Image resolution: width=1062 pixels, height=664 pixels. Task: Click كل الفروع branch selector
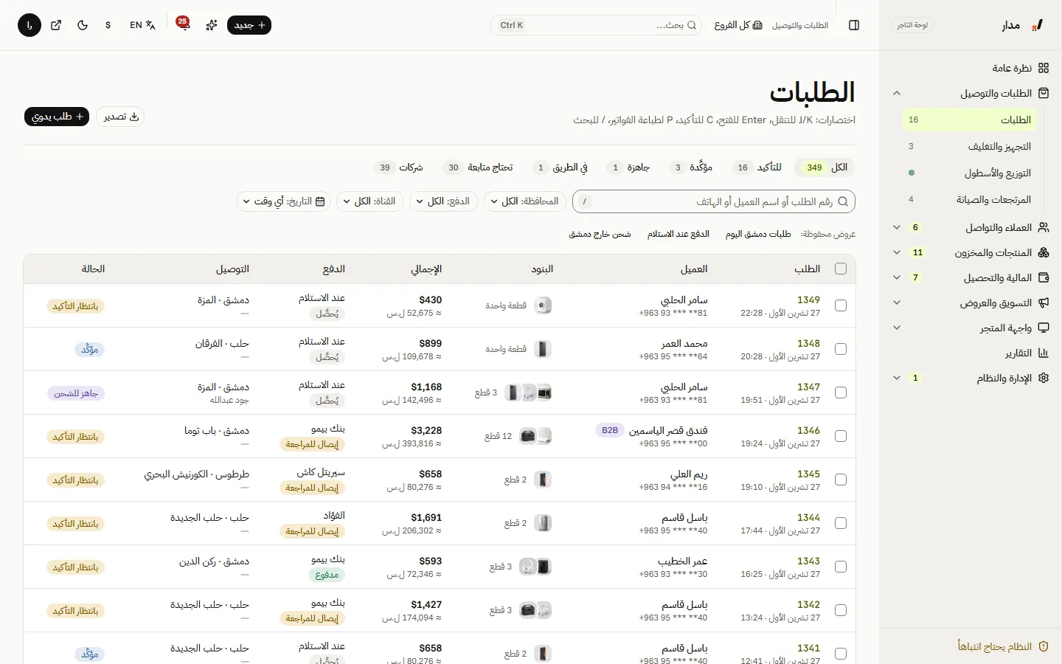pyautogui.click(x=738, y=25)
